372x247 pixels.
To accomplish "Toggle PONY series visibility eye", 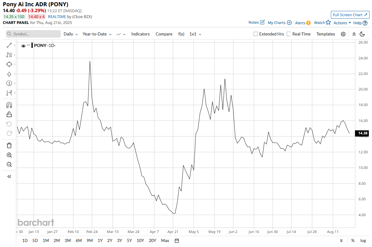I will [23, 46].
